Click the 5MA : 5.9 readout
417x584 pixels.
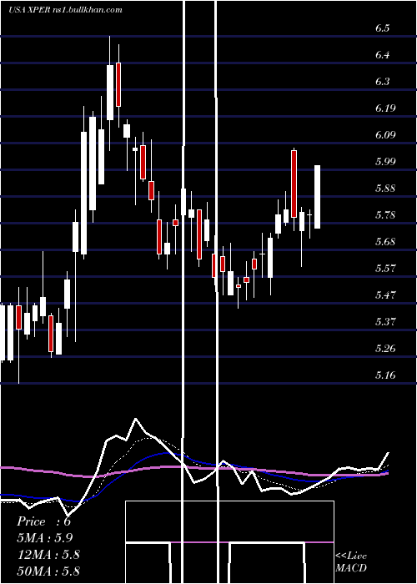pyautogui.click(x=45, y=537)
